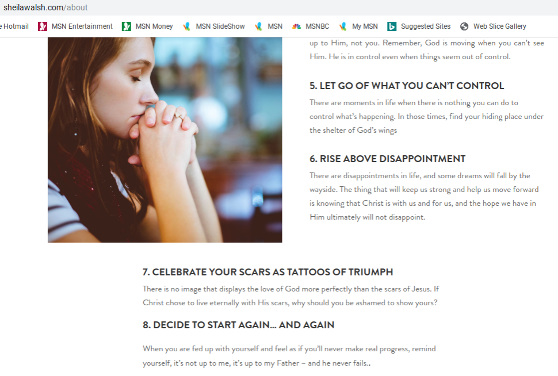Click the My MSN butterfly icon
The width and height of the screenshot is (558, 376).
pos(343,26)
